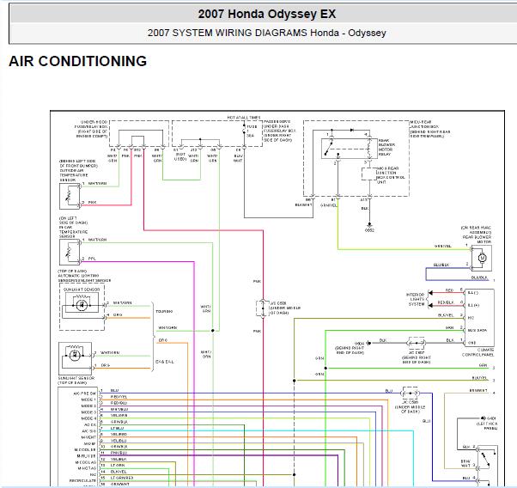This screenshot has width=517, height=488.
Task: Click the 'RECIRCULATE' terminal label
Action: (82, 481)
